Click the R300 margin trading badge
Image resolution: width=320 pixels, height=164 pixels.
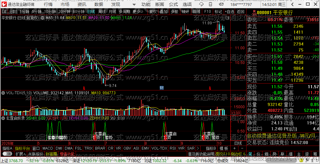click(254, 13)
